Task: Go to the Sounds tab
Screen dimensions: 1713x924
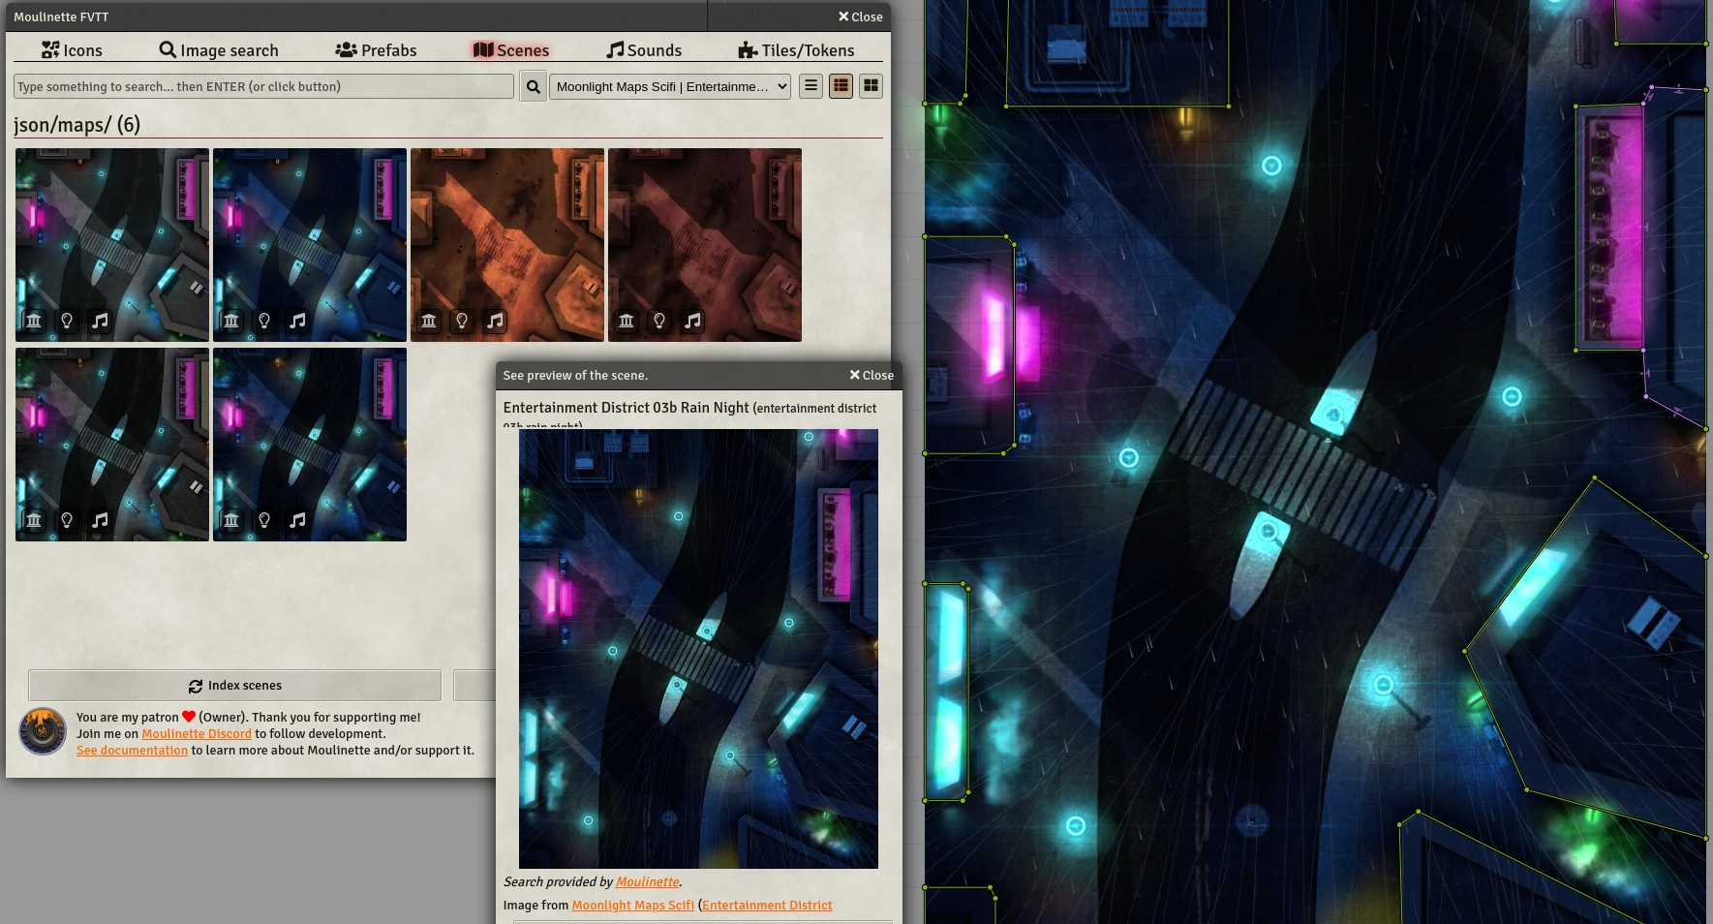Action: click(x=644, y=50)
